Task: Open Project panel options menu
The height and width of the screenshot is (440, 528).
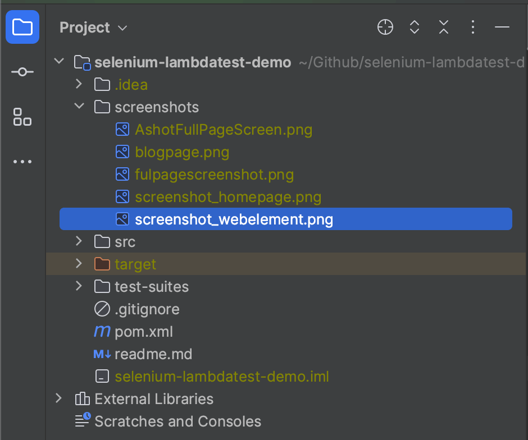Action: [473, 27]
